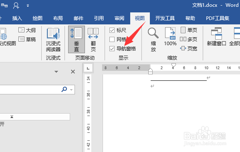
Task: Select 翻页 side-to-side page movement
Action: click(93, 40)
